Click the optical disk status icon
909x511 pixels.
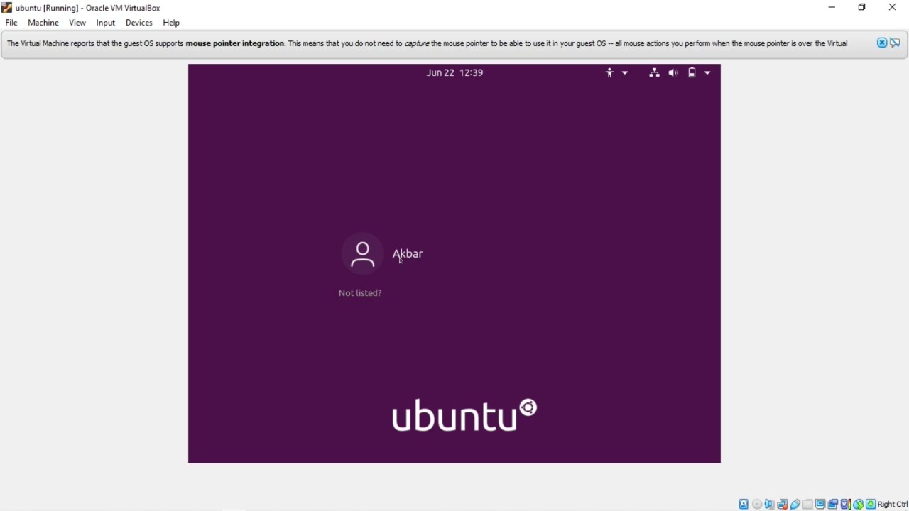coord(757,504)
